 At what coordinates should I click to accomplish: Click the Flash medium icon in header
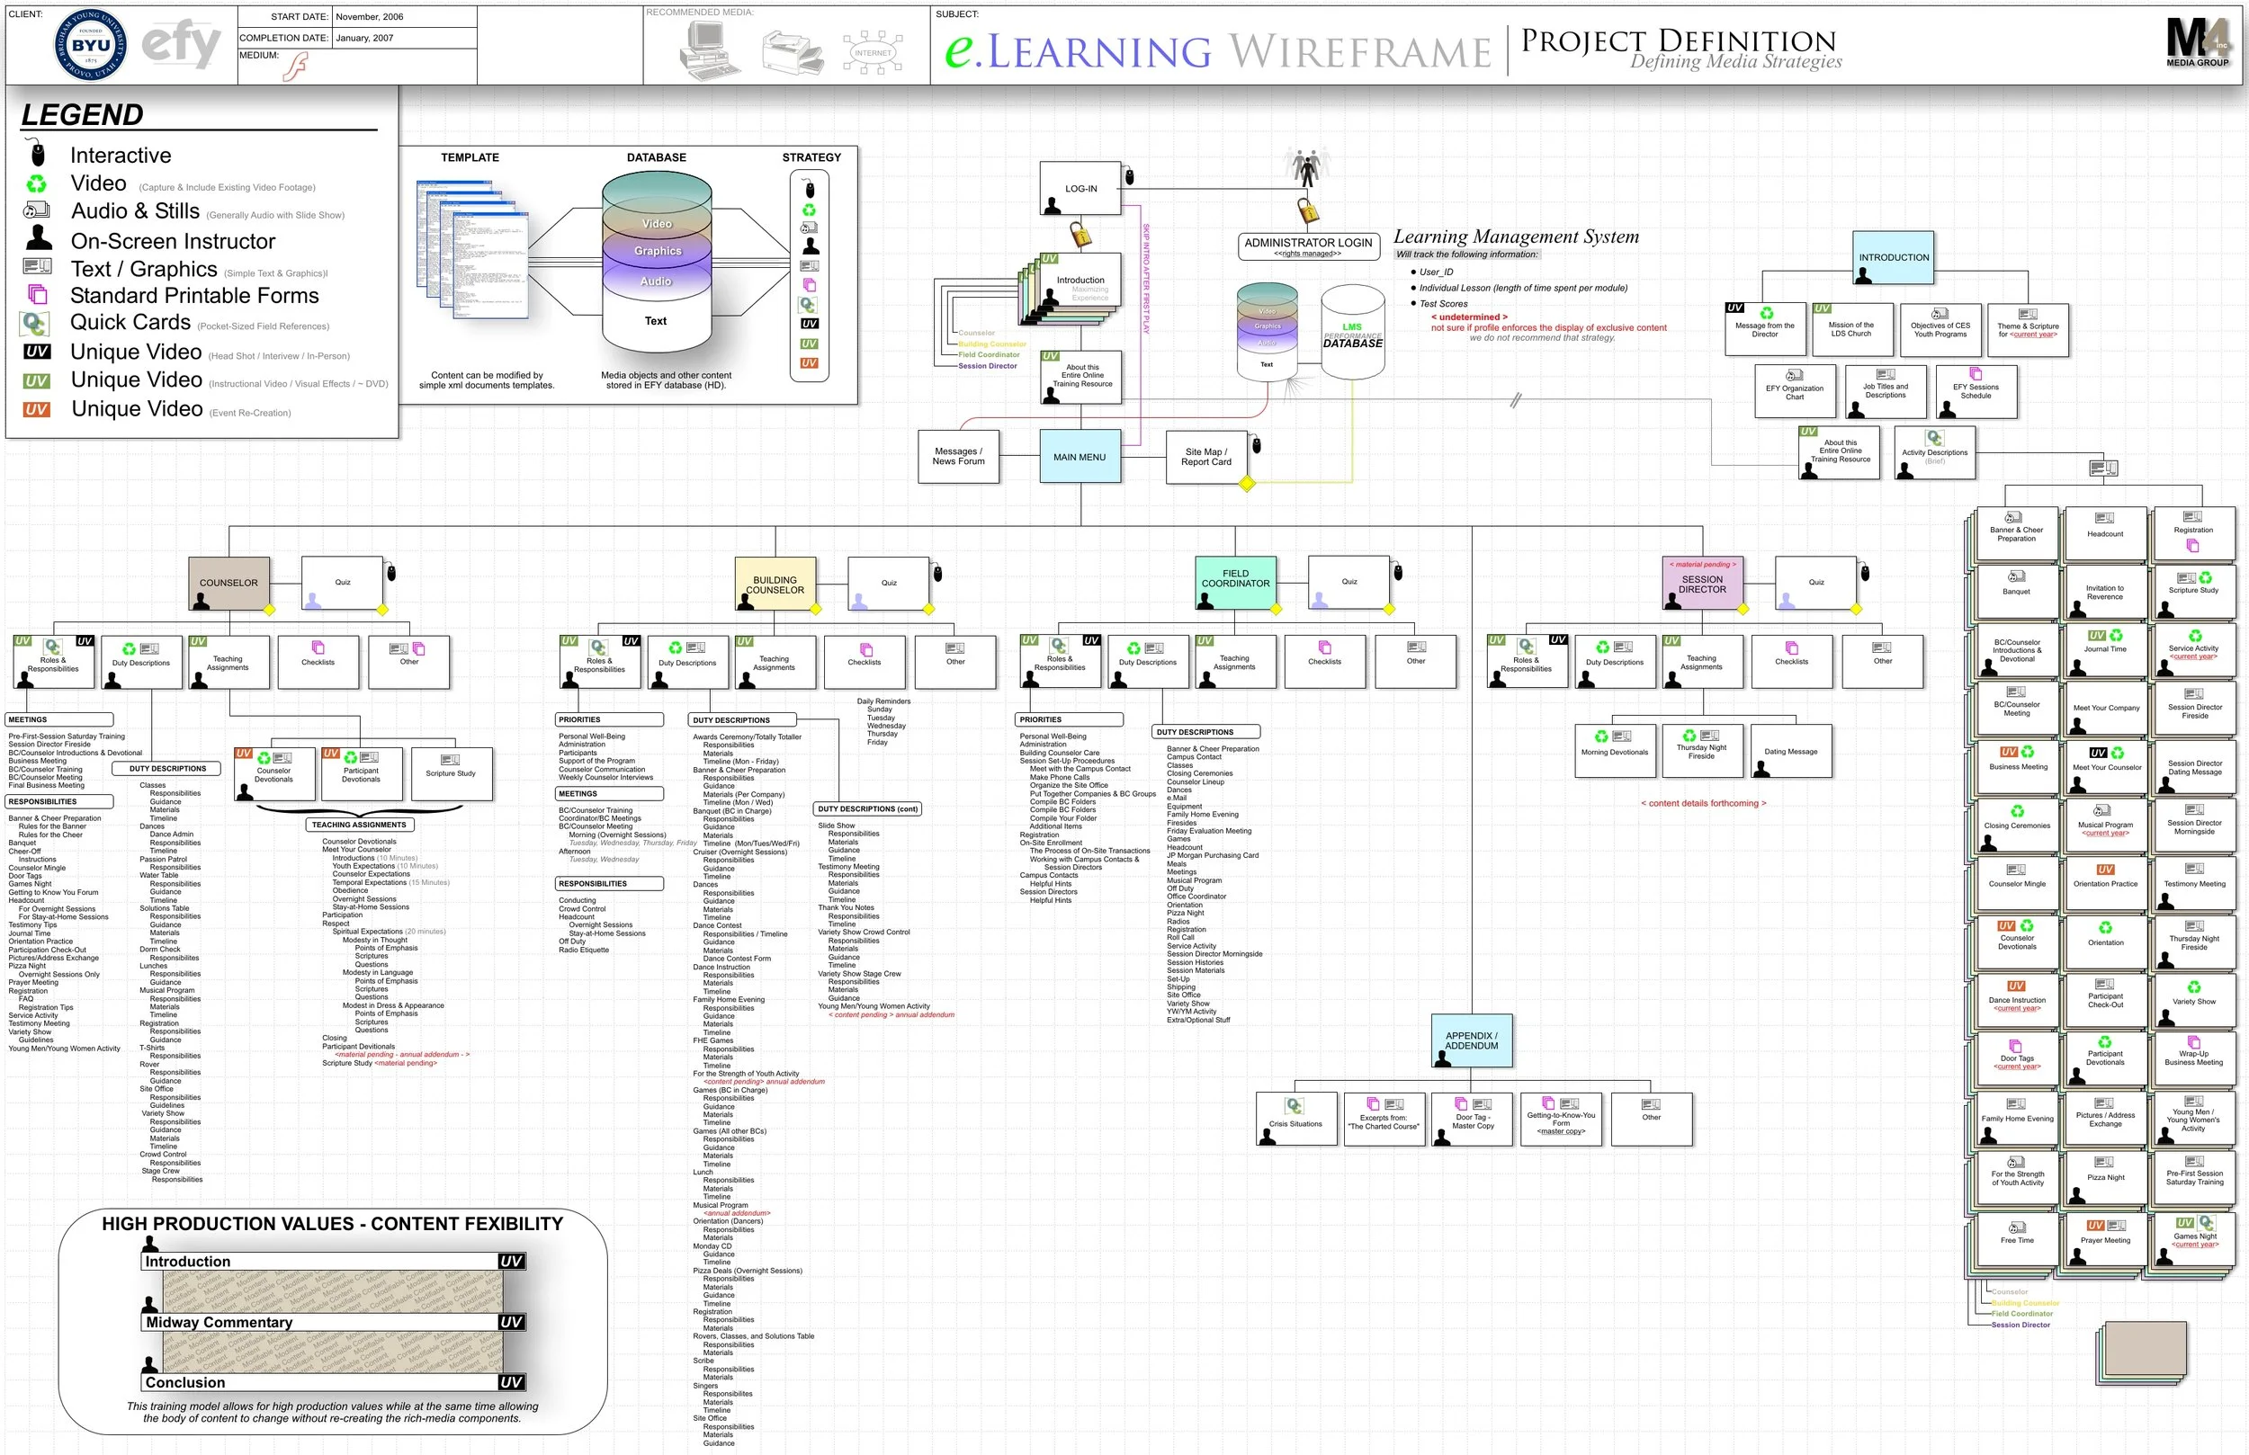(x=297, y=67)
